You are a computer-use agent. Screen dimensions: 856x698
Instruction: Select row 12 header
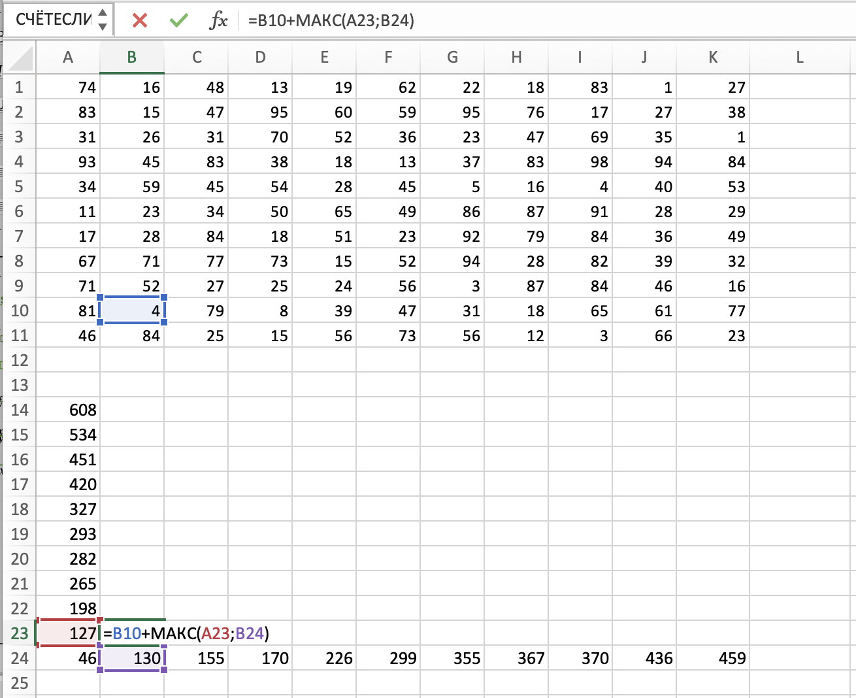[20, 360]
